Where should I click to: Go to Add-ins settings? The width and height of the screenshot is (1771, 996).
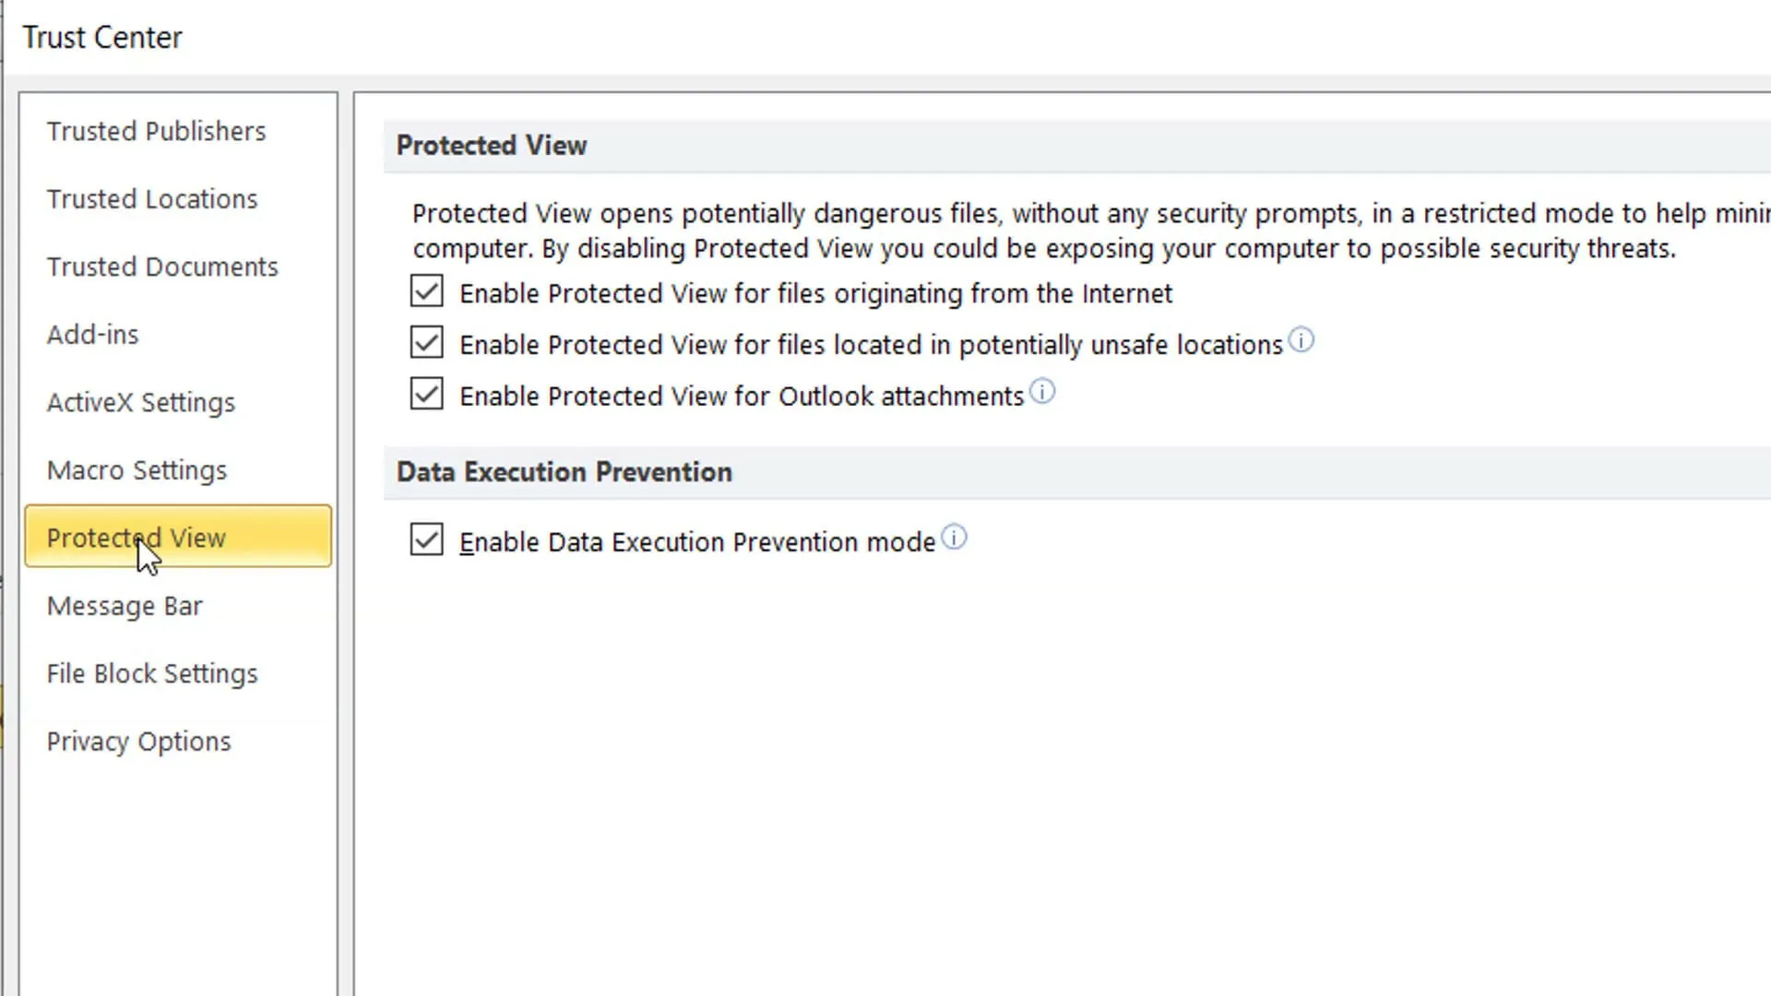pyautogui.click(x=92, y=335)
